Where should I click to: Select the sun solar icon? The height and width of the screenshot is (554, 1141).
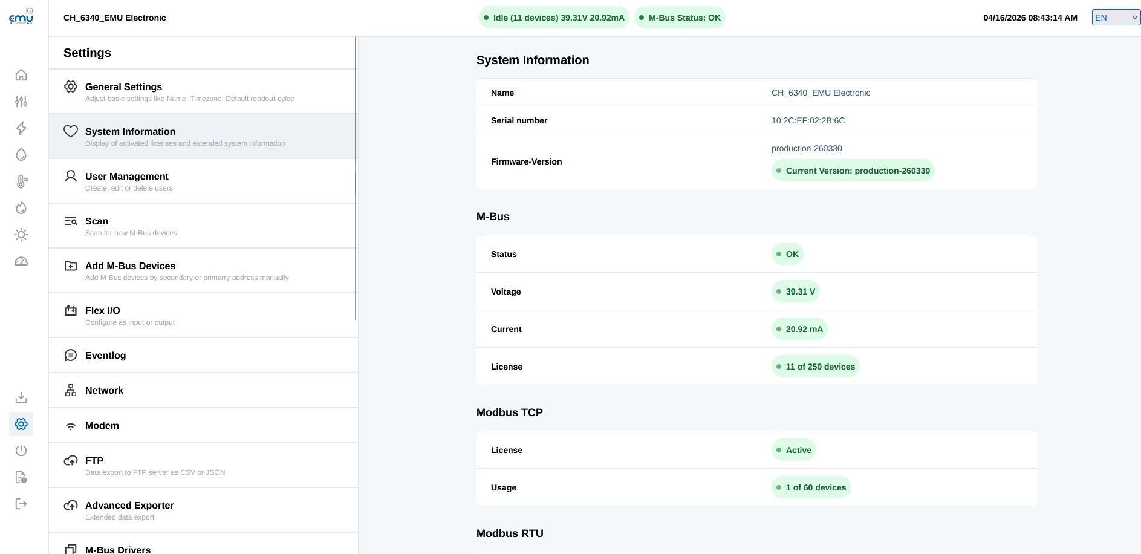(21, 235)
